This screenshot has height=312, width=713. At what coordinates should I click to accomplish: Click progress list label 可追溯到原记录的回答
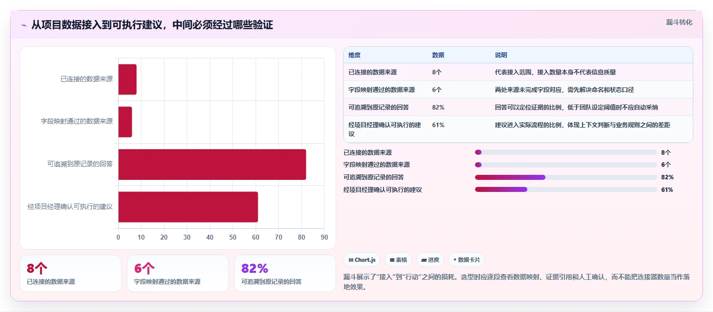(374, 177)
